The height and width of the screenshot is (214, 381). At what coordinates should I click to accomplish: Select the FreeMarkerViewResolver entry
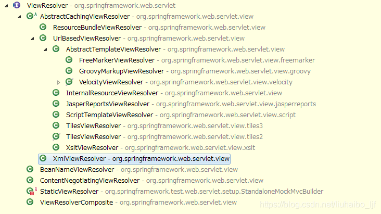coord(197,60)
